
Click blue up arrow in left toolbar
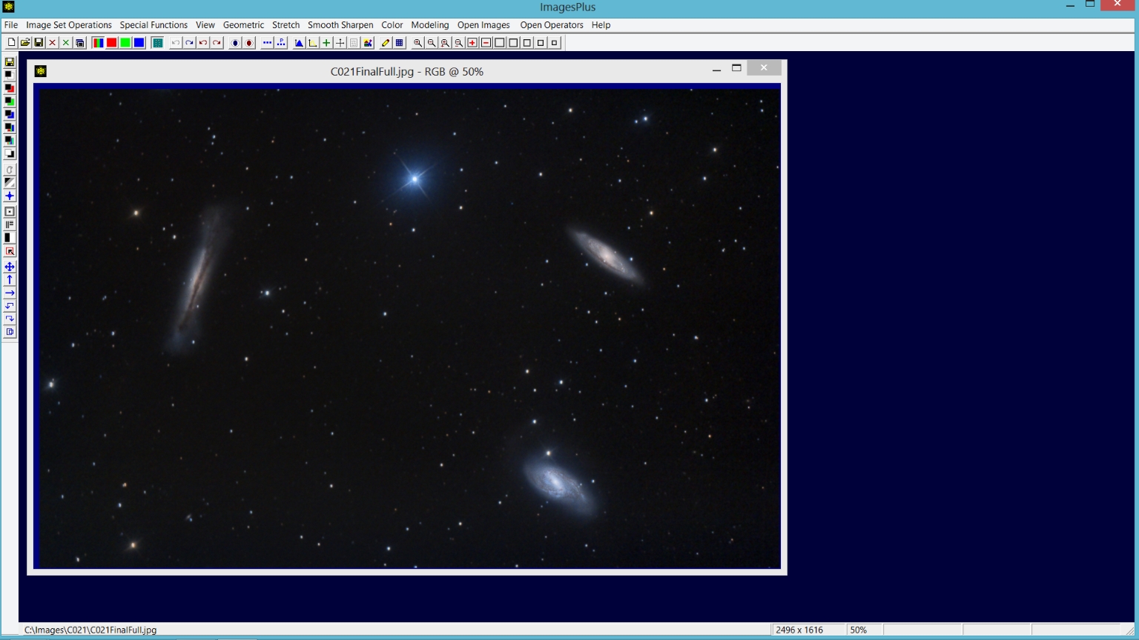10,280
